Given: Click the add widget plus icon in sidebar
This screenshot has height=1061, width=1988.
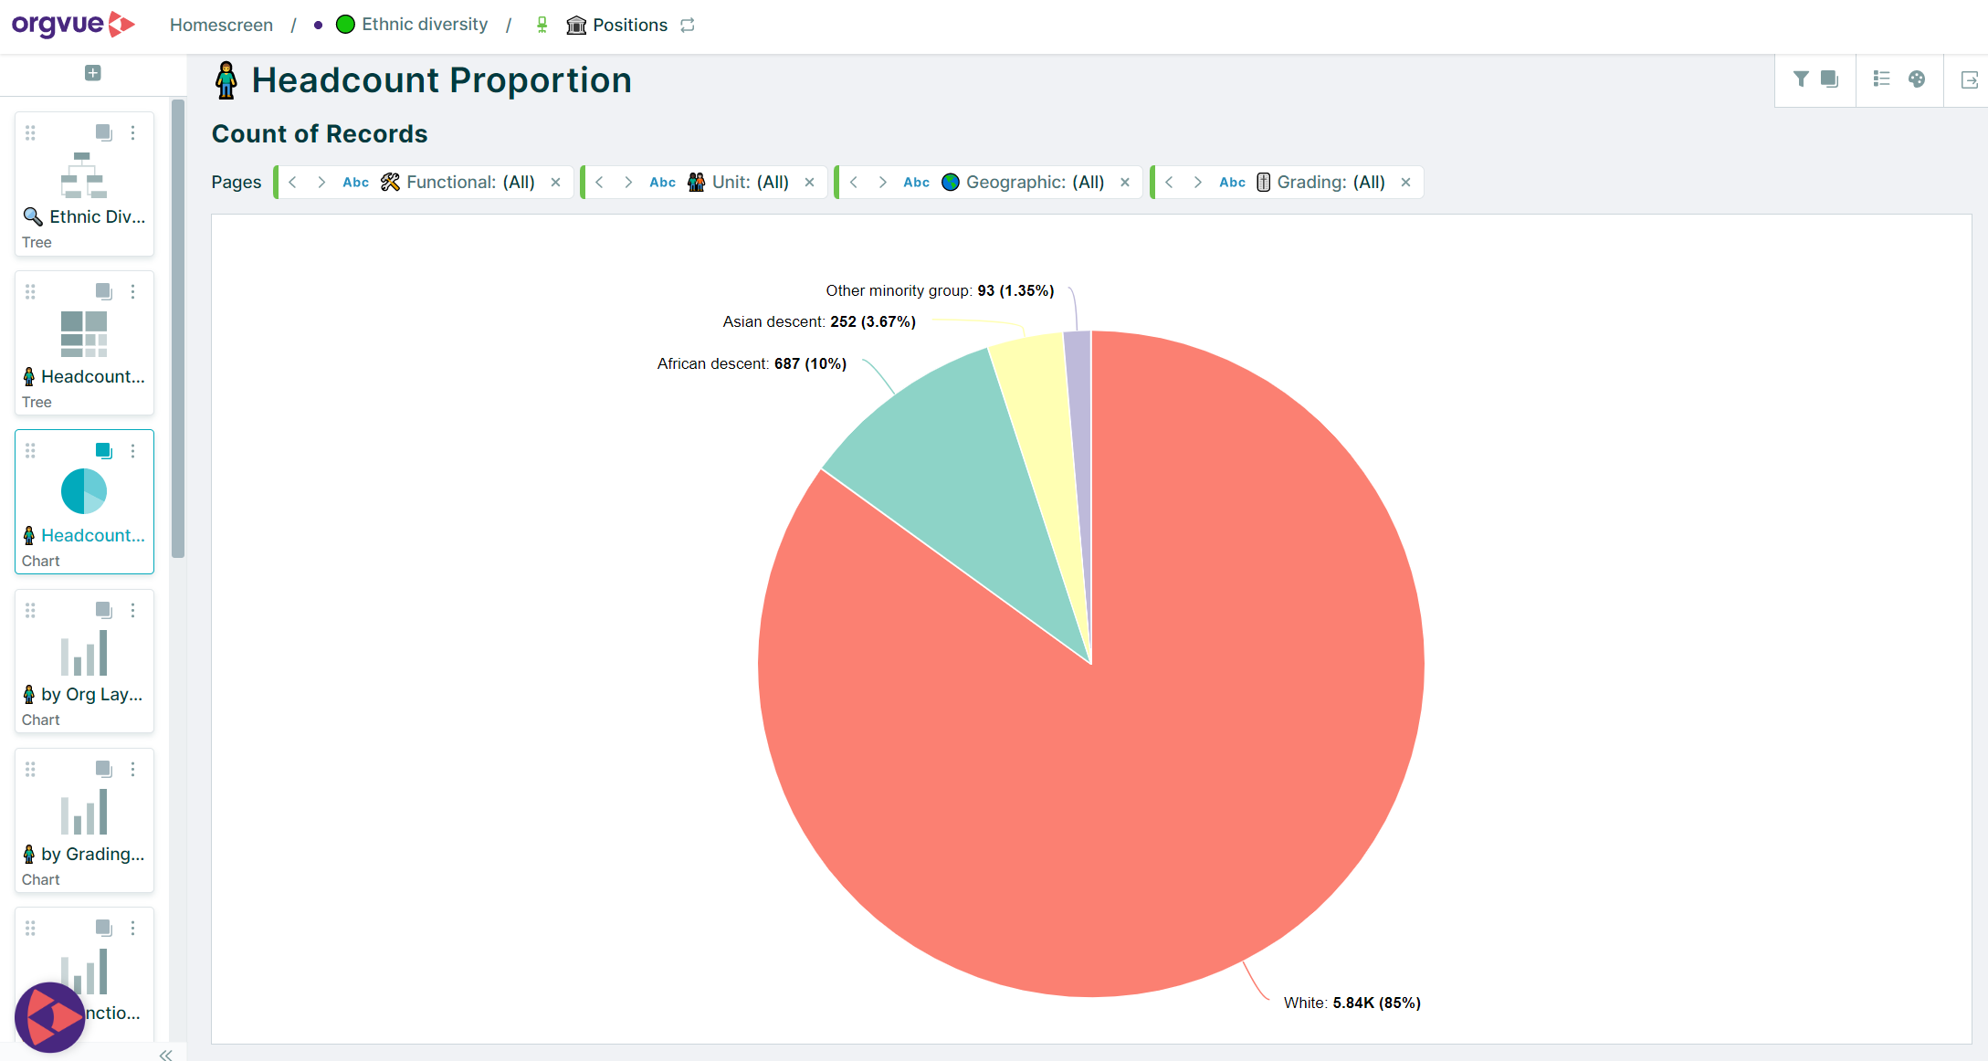Looking at the screenshot, I should [x=90, y=72].
